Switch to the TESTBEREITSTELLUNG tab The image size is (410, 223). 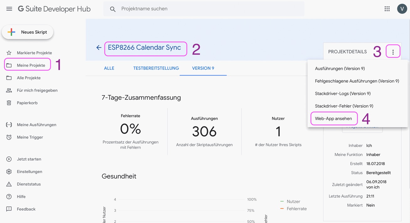coord(156,68)
